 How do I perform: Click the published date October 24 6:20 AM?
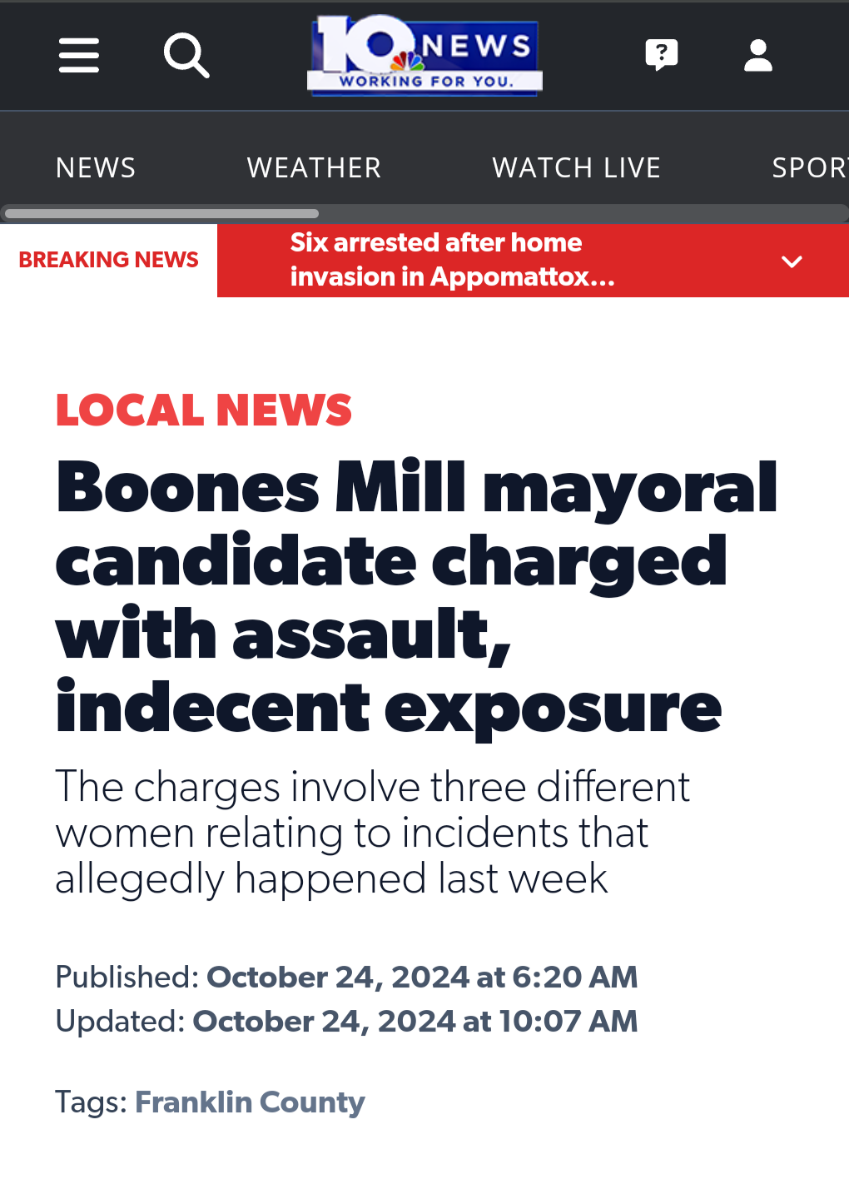coord(422,978)
